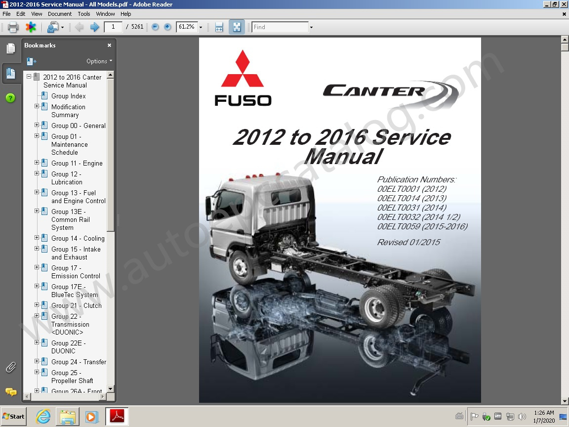This screenshot has width=569, height=427.
Task: Open the Attachments paperclip panel
Action: [x=10, y=368]
